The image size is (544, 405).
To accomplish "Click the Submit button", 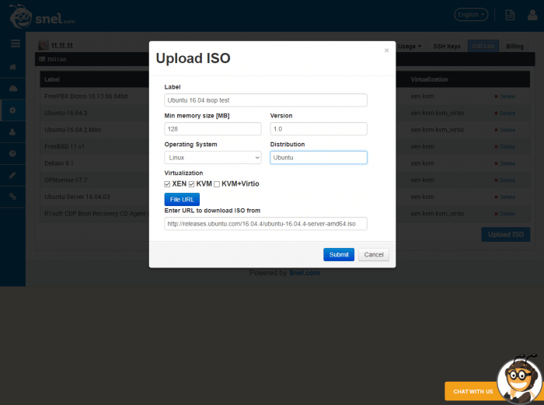I will tap(339, 254).
